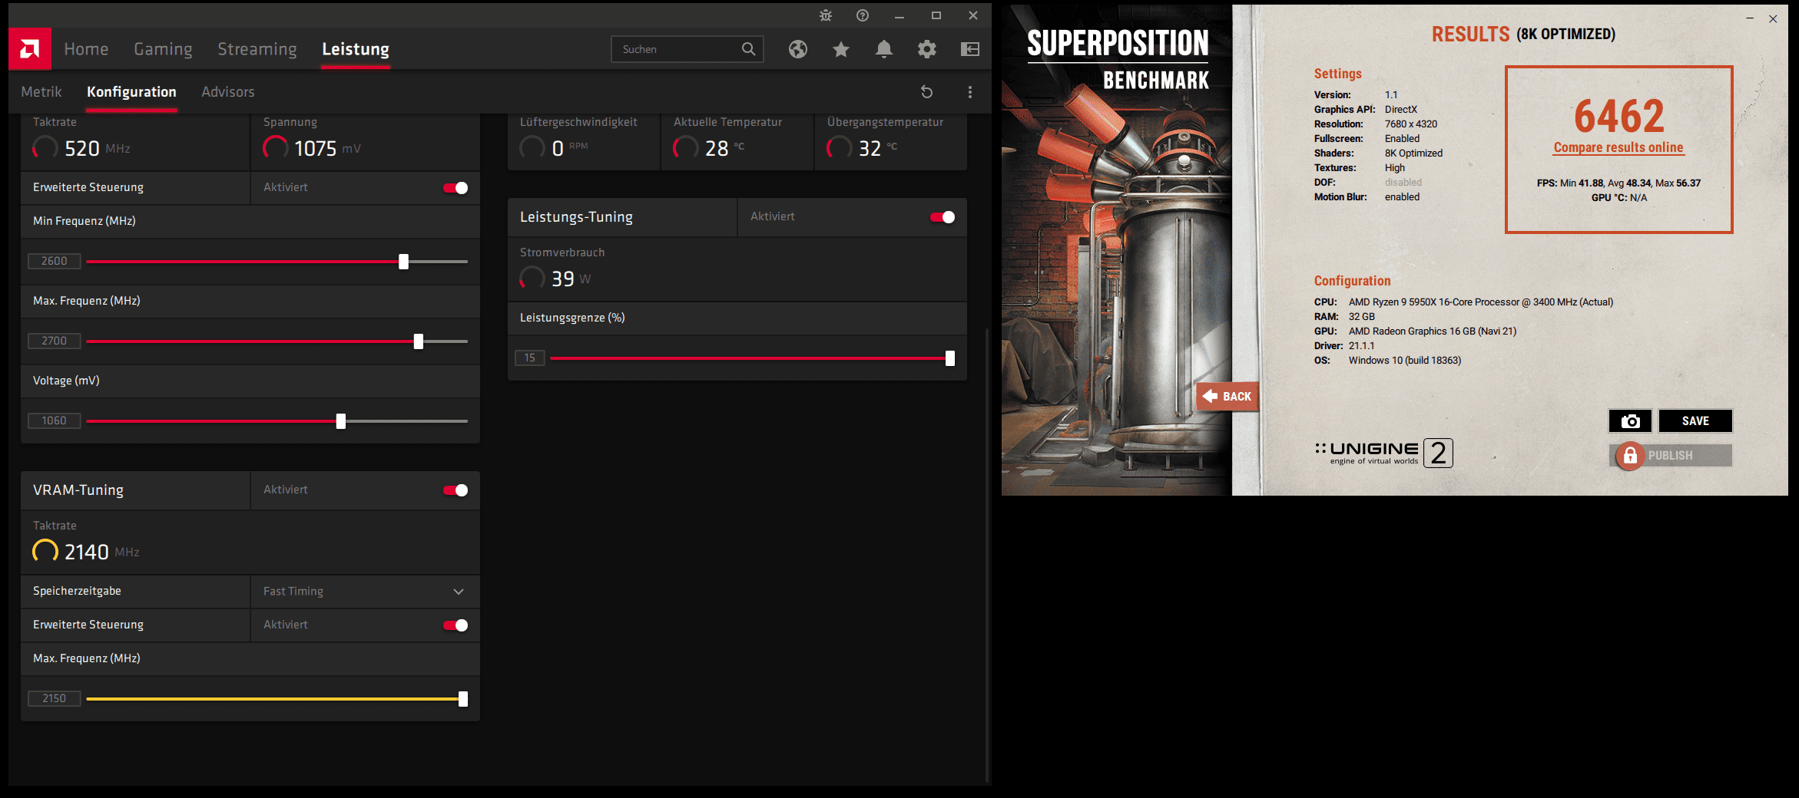Select the Konfiguration sub-tab
This screenshot has width=1799, height=798.
(x=131, y=92)
